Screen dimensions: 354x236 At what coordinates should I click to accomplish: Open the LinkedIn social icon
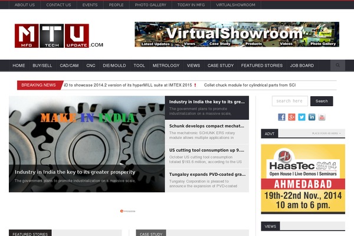[x=312, y=117]
